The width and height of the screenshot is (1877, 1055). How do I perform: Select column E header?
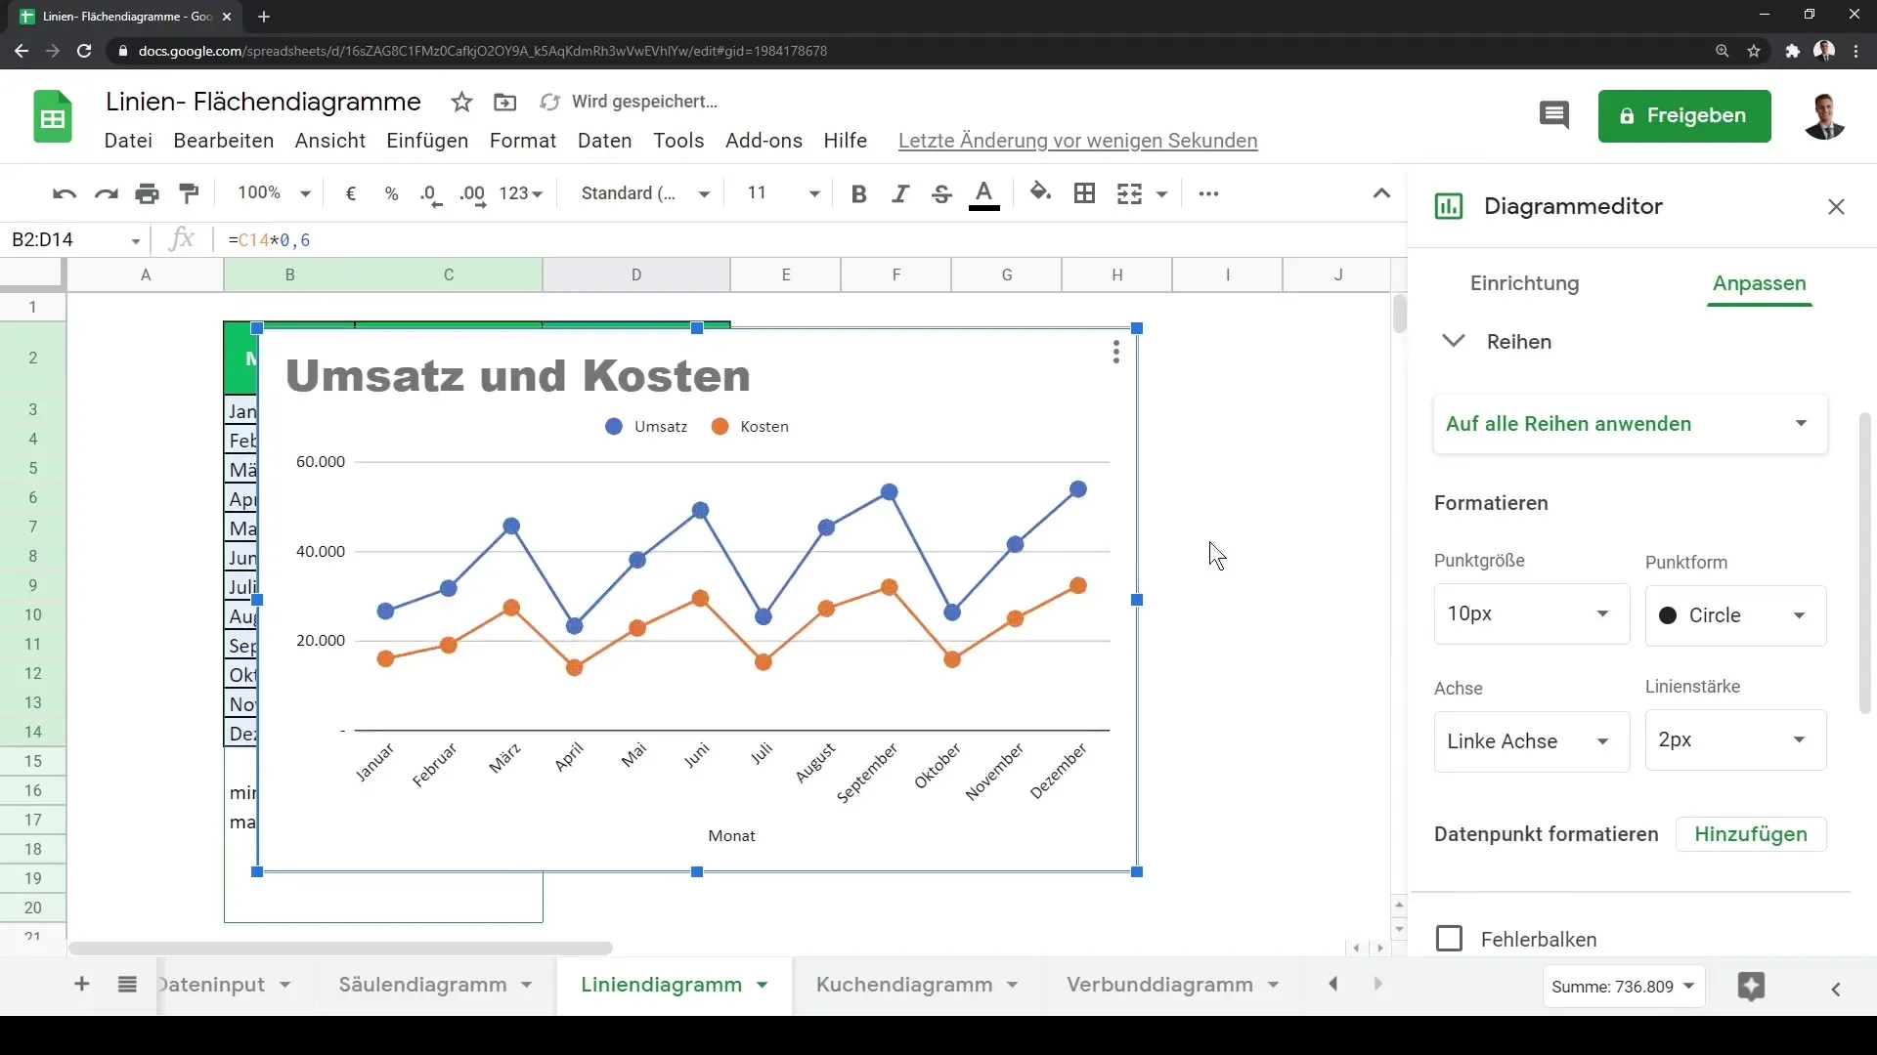tap(785, 274)
